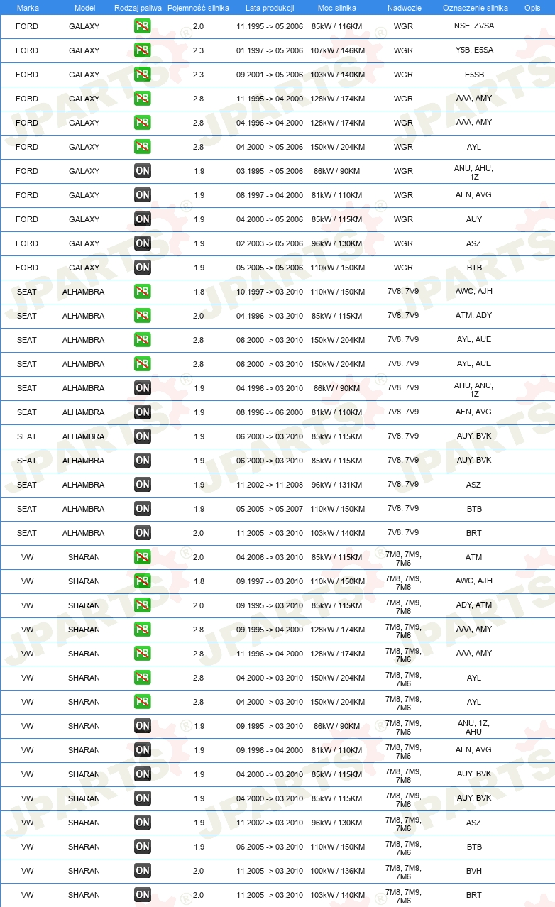The height and width of the screenshot is (907, 555).
Task: Click petrol icon in Ford Galaxy Y5B, E5SA row
Action: tap(143, 50)
